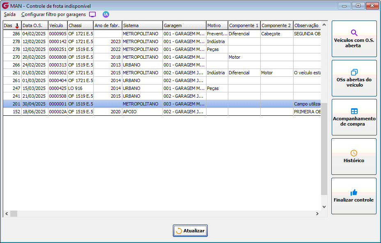Click chassis cell LO 916
The height and width of the screenshot is (243, 381).
(x=80, y=88)
